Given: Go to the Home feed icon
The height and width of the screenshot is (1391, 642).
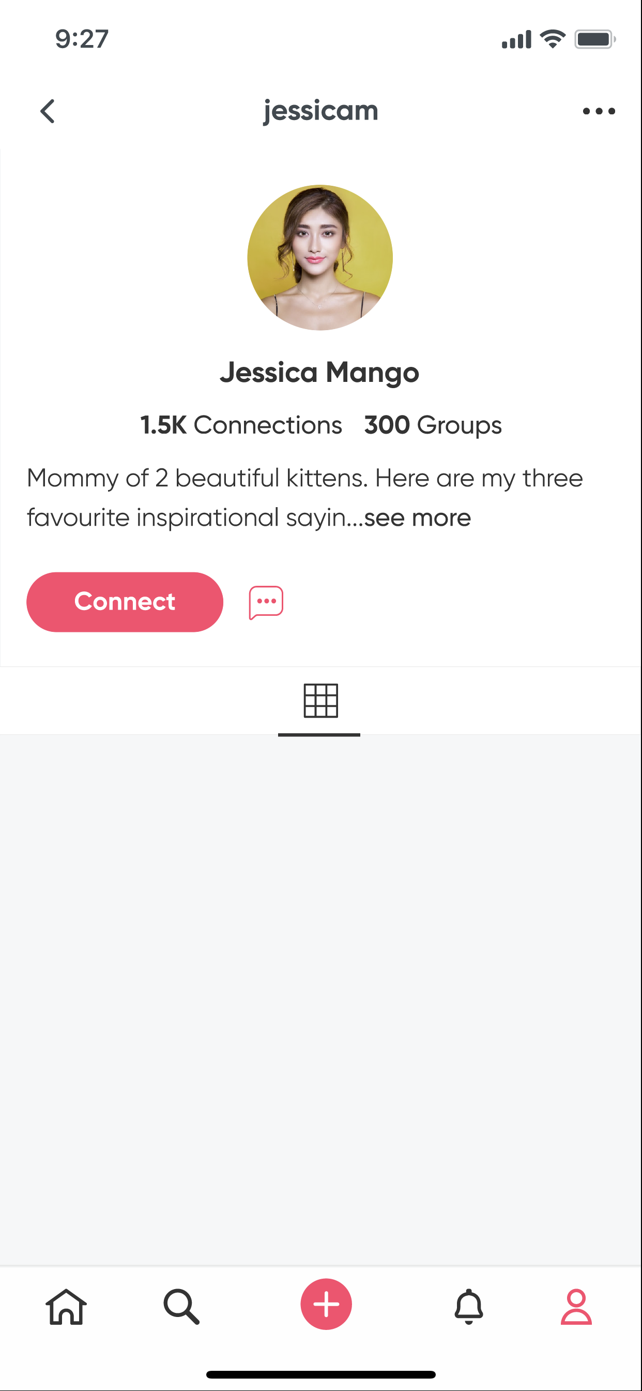Looking at the screenshot, I should click(x=66, y=1307).
